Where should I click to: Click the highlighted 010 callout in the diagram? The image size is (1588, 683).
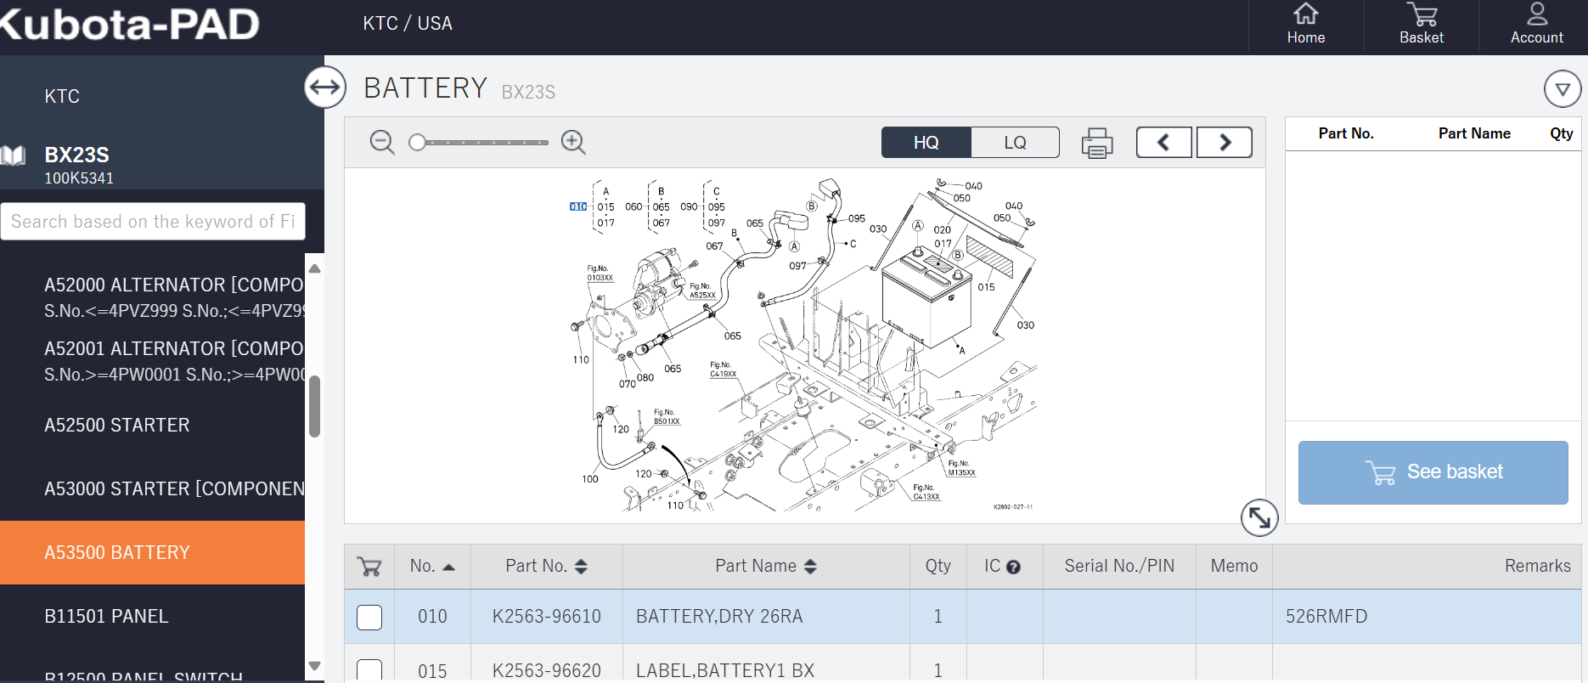(578, 206)
